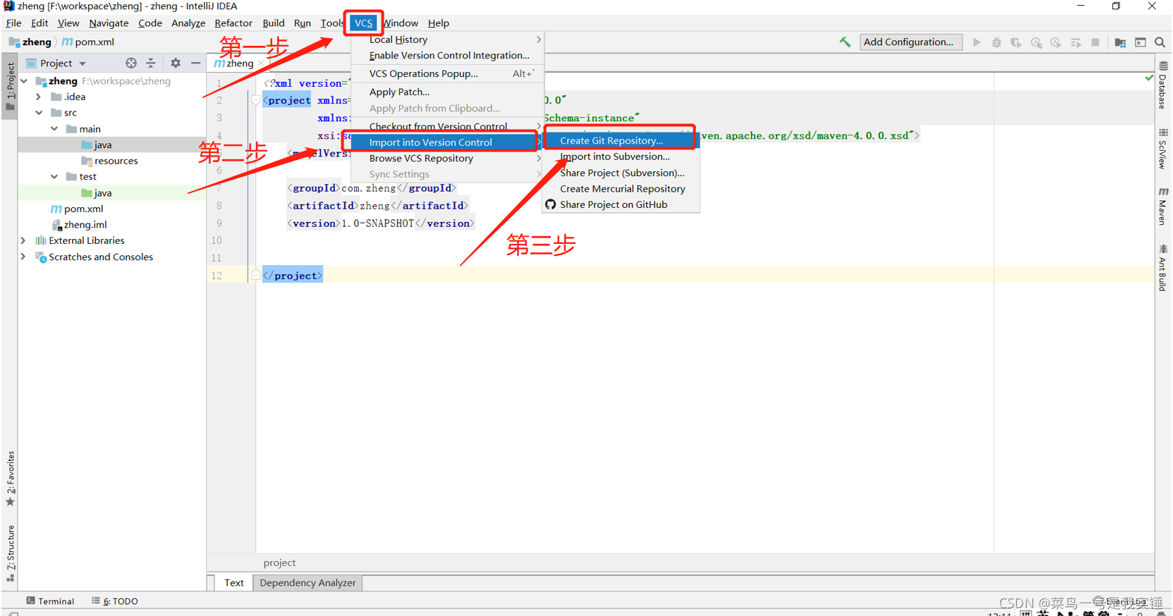The height and width of the screenshot is (616, 1173).
Task: Select Create Mercurial Repository item
Action: [622, 189]
